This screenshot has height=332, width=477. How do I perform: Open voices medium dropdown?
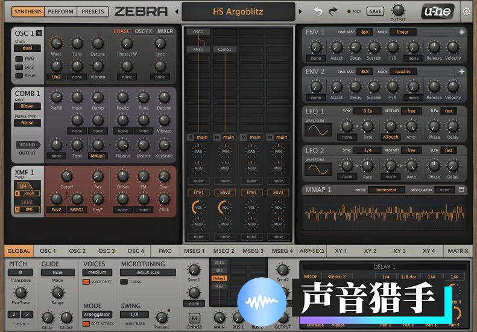point(97,272)
